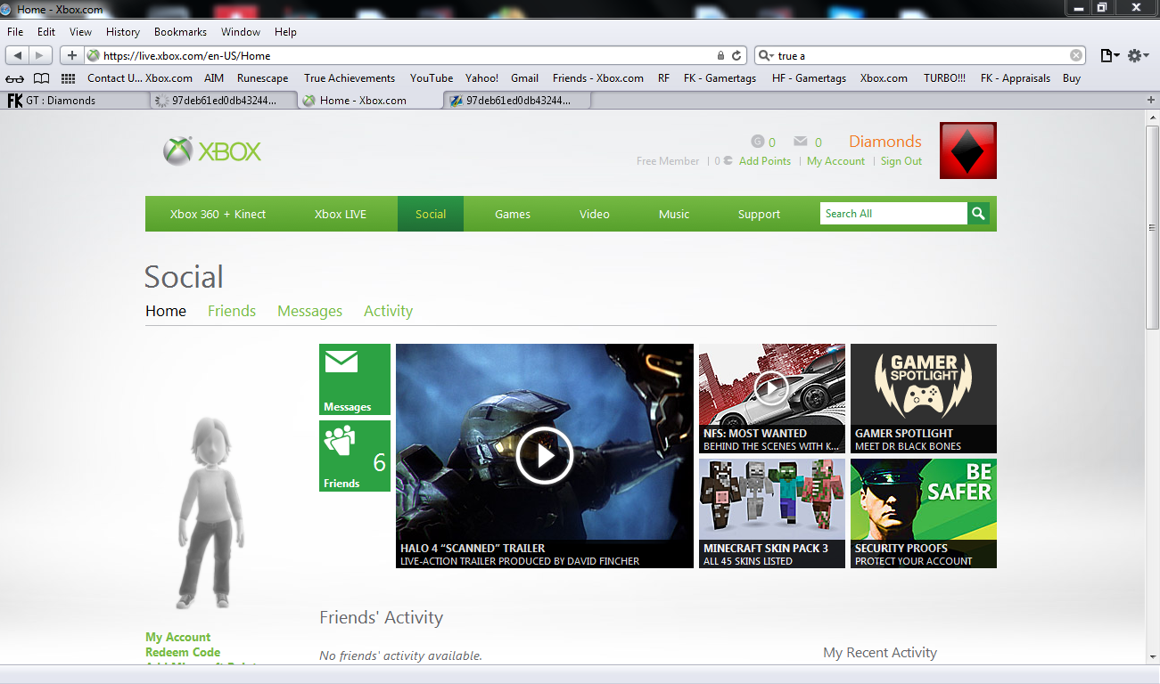Click the Add Points link
The image size is (1160, 684).
pos(765,161)
